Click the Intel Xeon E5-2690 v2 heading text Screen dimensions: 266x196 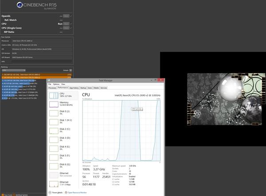coord(137,95)
